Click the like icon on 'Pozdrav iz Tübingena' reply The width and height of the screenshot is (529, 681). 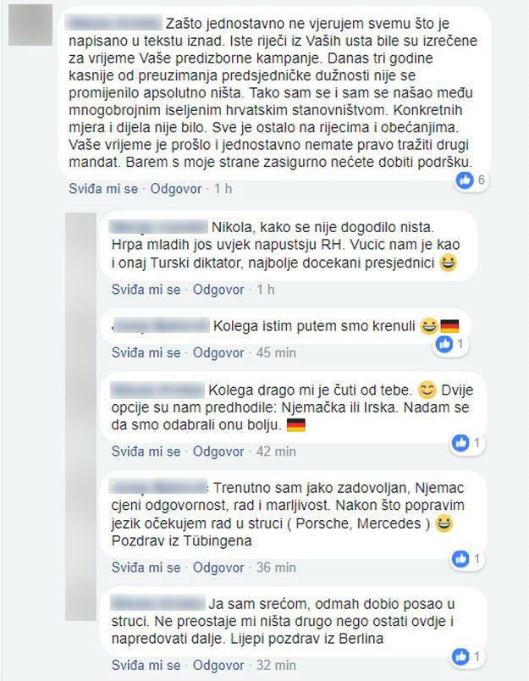tap(460, 558)
